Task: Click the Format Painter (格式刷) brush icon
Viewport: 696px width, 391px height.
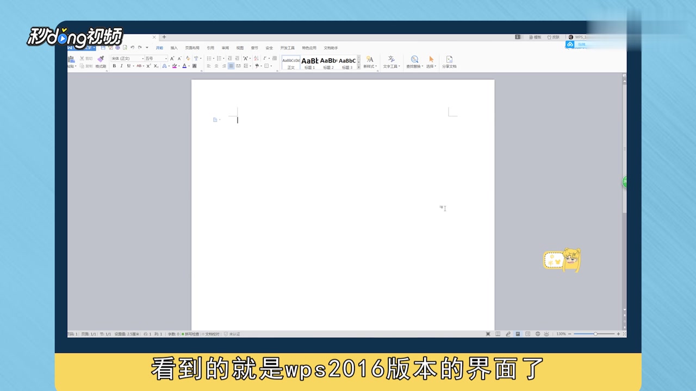Action: [101, 59]
